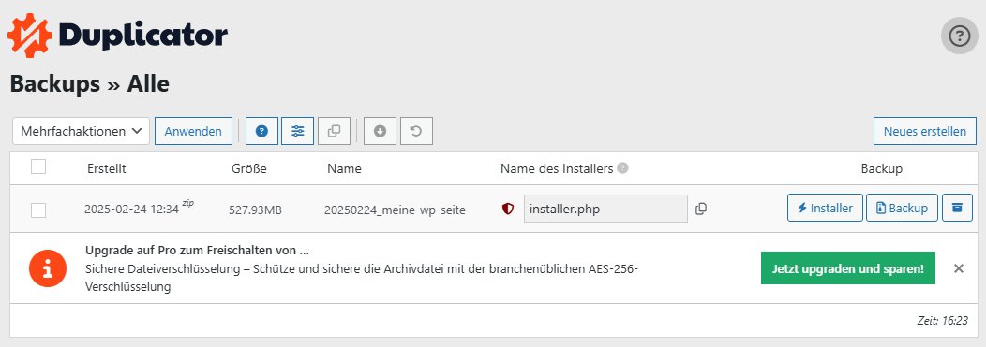The height and width of the screenshot is (347, 986).
Task: Open the Mehrfachaktionen dropdown
Action: 82,131
